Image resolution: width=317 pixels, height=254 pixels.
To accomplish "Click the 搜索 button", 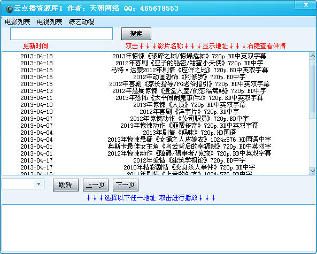I will pyautogui.click(x=136, y=34).
